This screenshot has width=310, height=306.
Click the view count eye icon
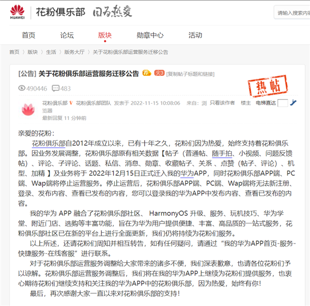[x=22, y=88]
